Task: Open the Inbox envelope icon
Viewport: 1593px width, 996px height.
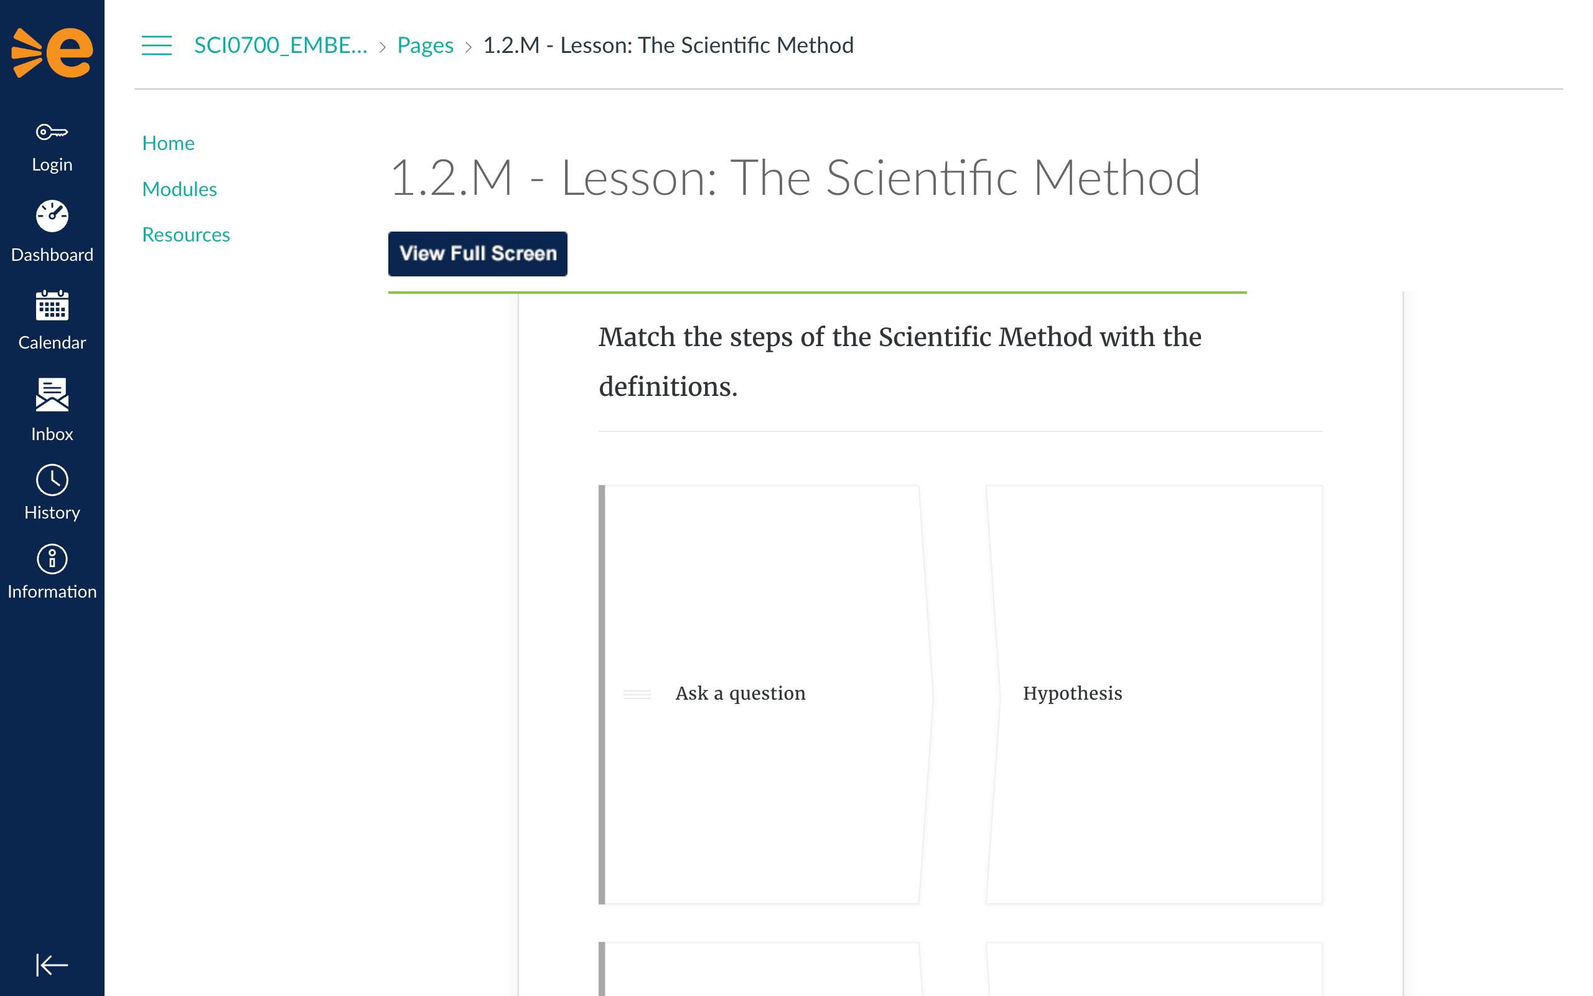Action: click(x=52, y=395)
